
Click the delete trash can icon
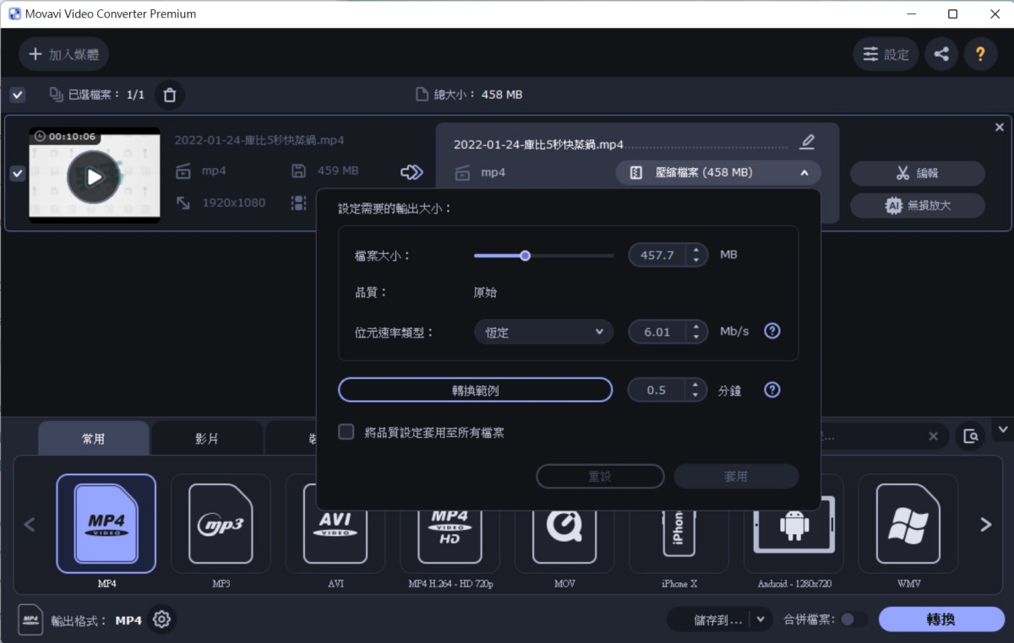[169, 95]
